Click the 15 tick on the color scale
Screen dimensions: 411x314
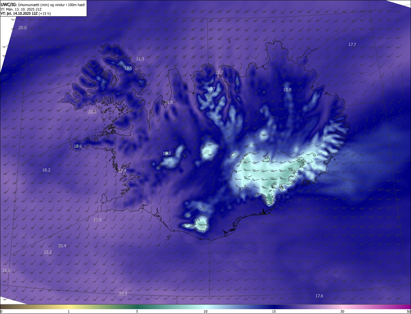[274, 311]
